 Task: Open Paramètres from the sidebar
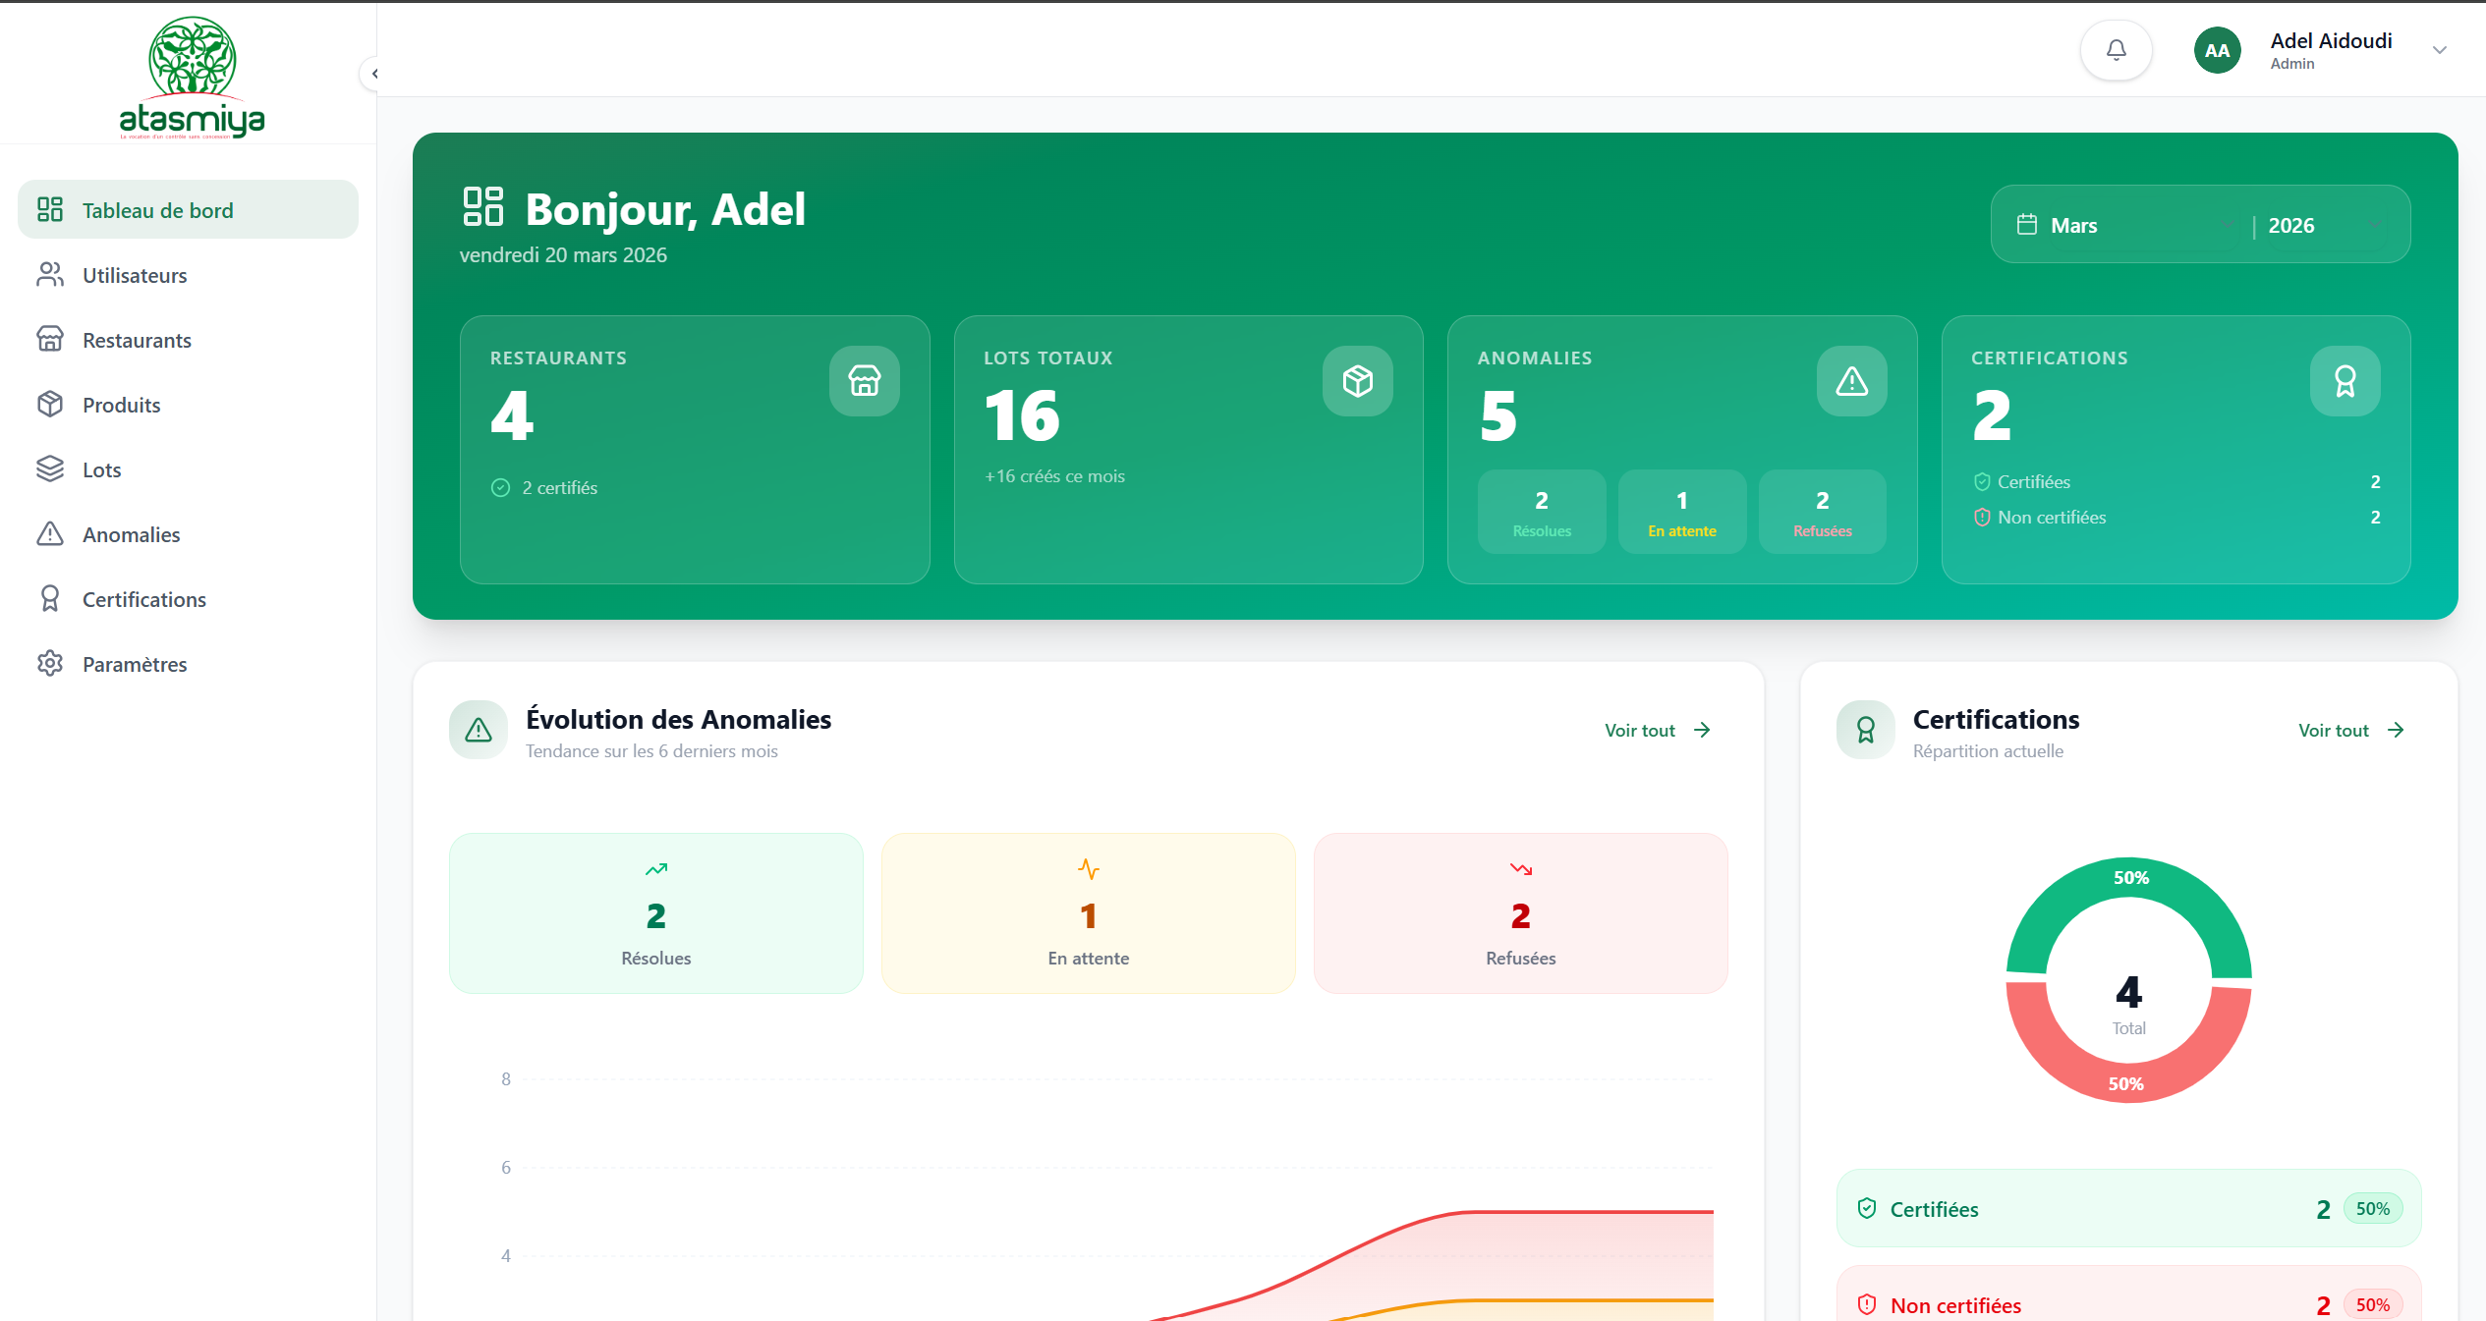(135, 664)
